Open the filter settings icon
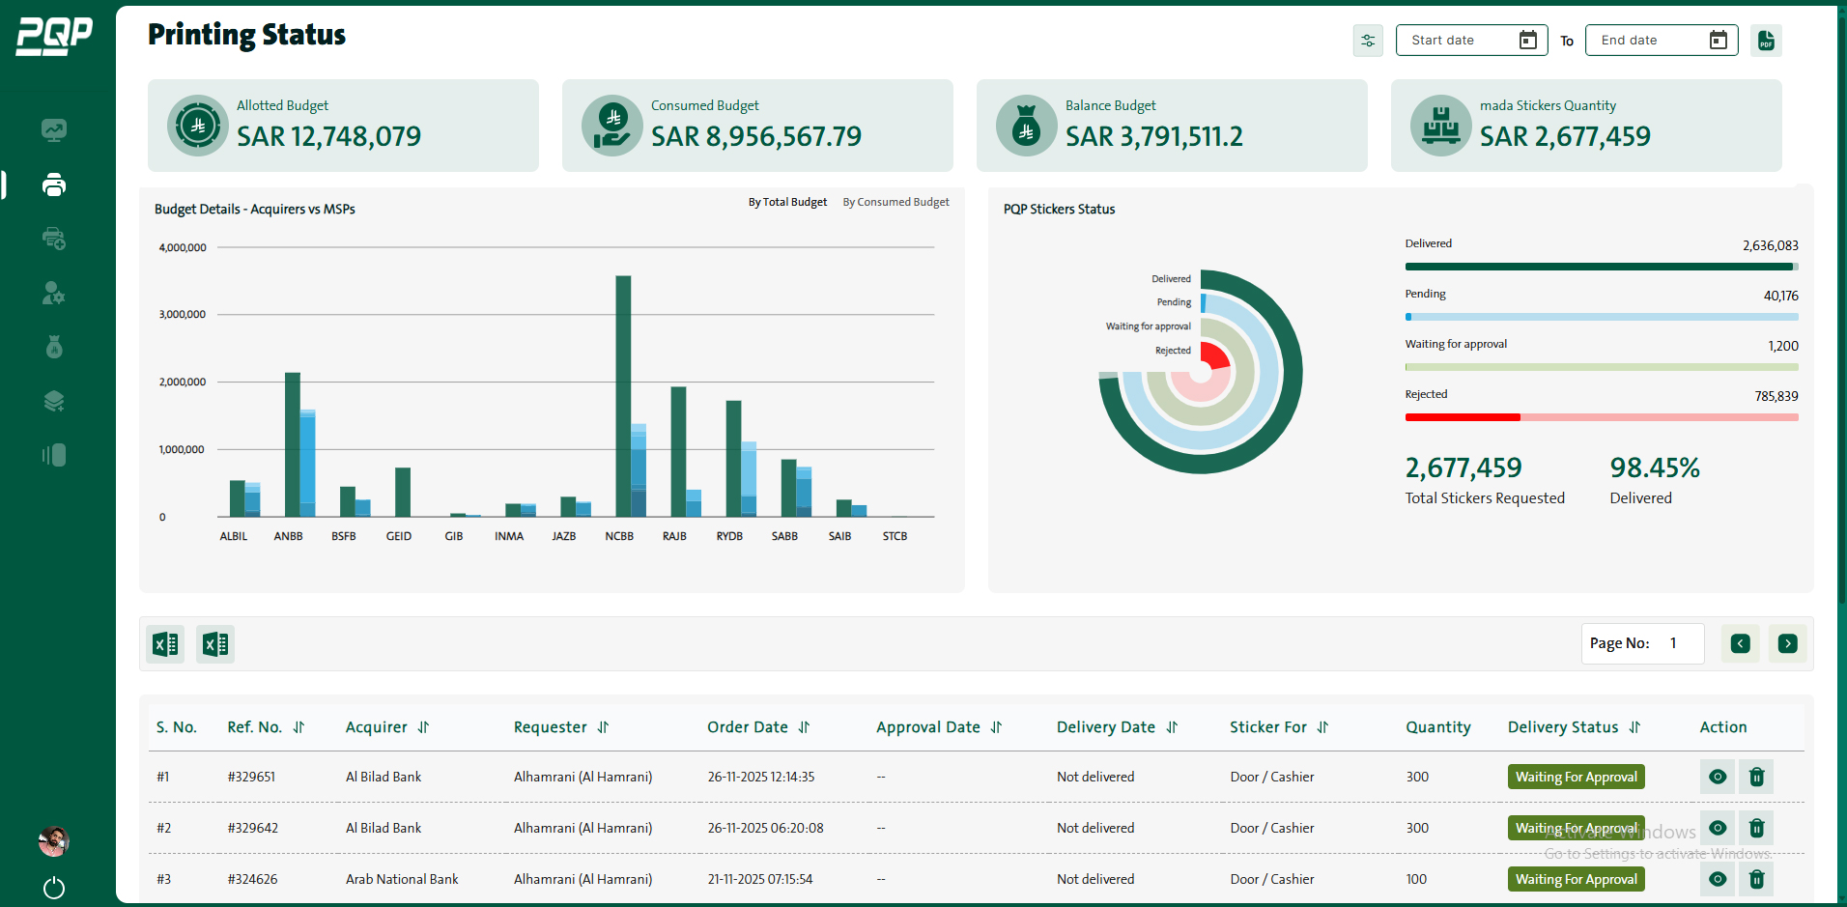 pyautogui.click(x=1367, y=41)
